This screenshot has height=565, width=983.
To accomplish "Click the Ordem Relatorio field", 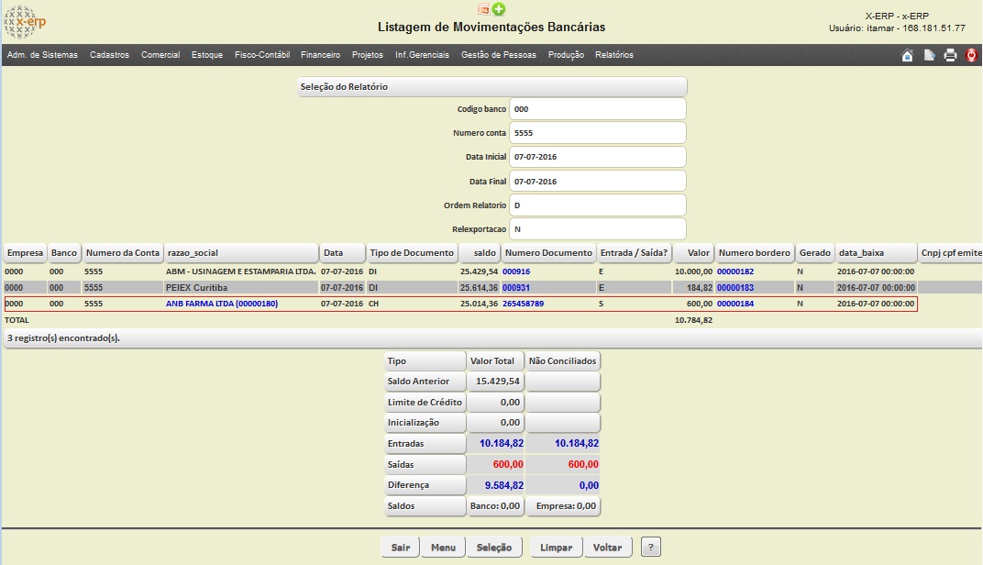I will [x=598, y=205].
